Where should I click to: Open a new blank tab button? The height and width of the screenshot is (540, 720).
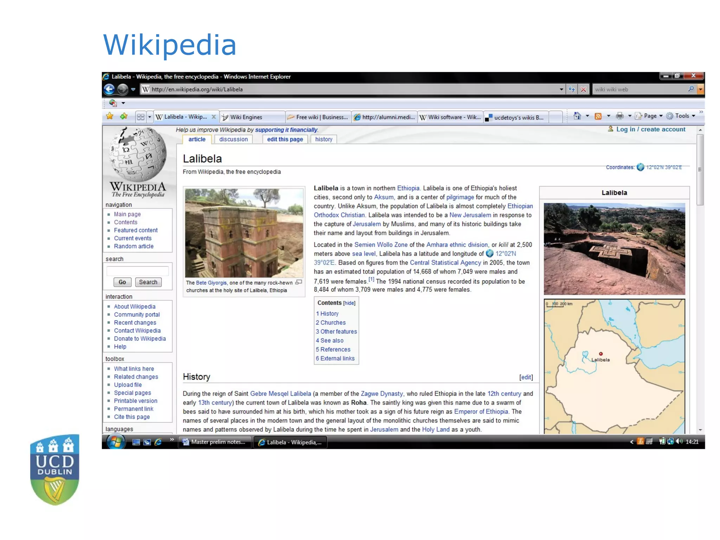coord(555,117)
